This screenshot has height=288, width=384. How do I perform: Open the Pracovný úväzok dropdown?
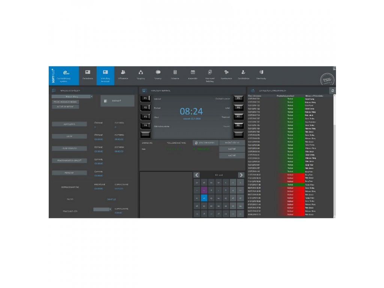click(102, 209)
